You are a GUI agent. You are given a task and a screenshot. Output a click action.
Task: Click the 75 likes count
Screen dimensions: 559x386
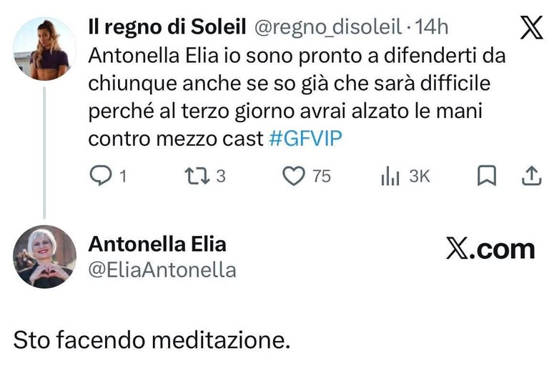click(322, 176)
